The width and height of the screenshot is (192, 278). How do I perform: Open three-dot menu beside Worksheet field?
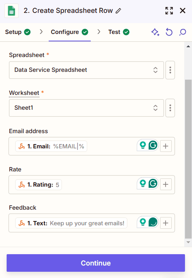[170, 108]
